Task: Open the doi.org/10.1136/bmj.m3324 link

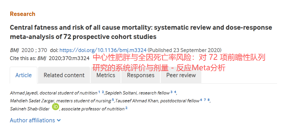Action: [103, 50]
